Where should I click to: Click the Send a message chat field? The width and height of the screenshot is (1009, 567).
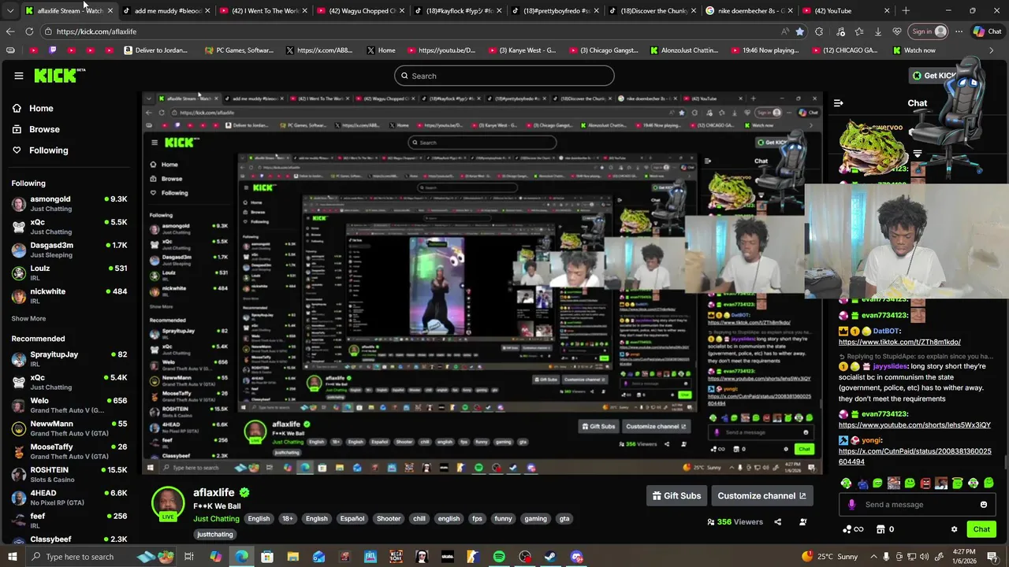click(918, 505)
